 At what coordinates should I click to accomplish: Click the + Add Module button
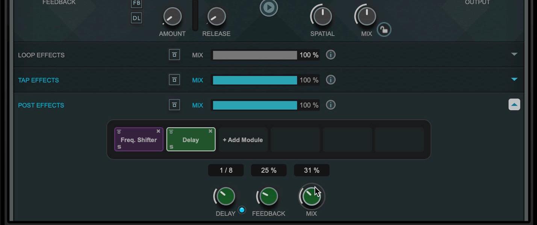243,140
